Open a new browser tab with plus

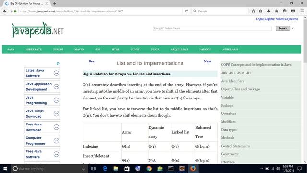coord(54,3)
